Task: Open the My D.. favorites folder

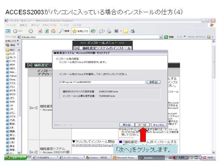Action: [11, 57]
